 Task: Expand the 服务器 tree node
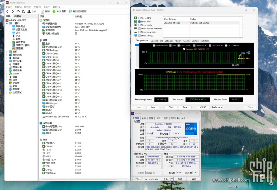(x=7, y=58)
